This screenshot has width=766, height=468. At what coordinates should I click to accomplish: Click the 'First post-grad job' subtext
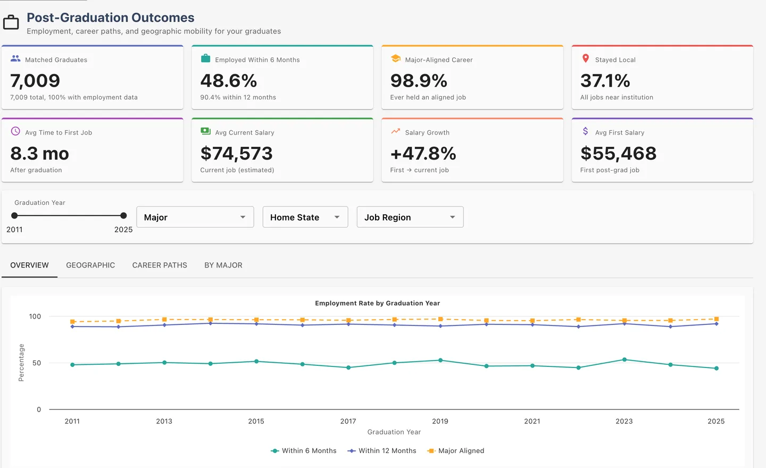coord(610,170)
